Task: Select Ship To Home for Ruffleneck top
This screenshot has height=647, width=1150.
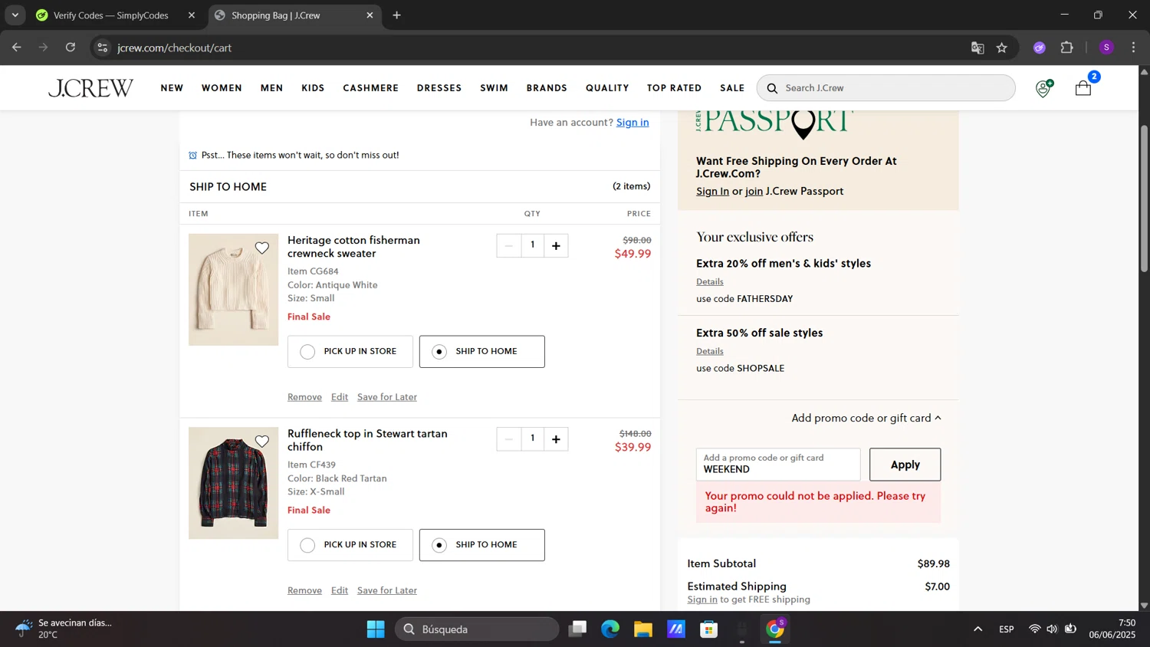Action: pos(482,545)
